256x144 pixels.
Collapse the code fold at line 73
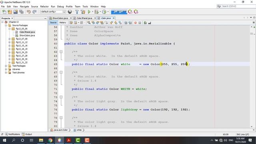pyautogui.click(x=61, y=97)
